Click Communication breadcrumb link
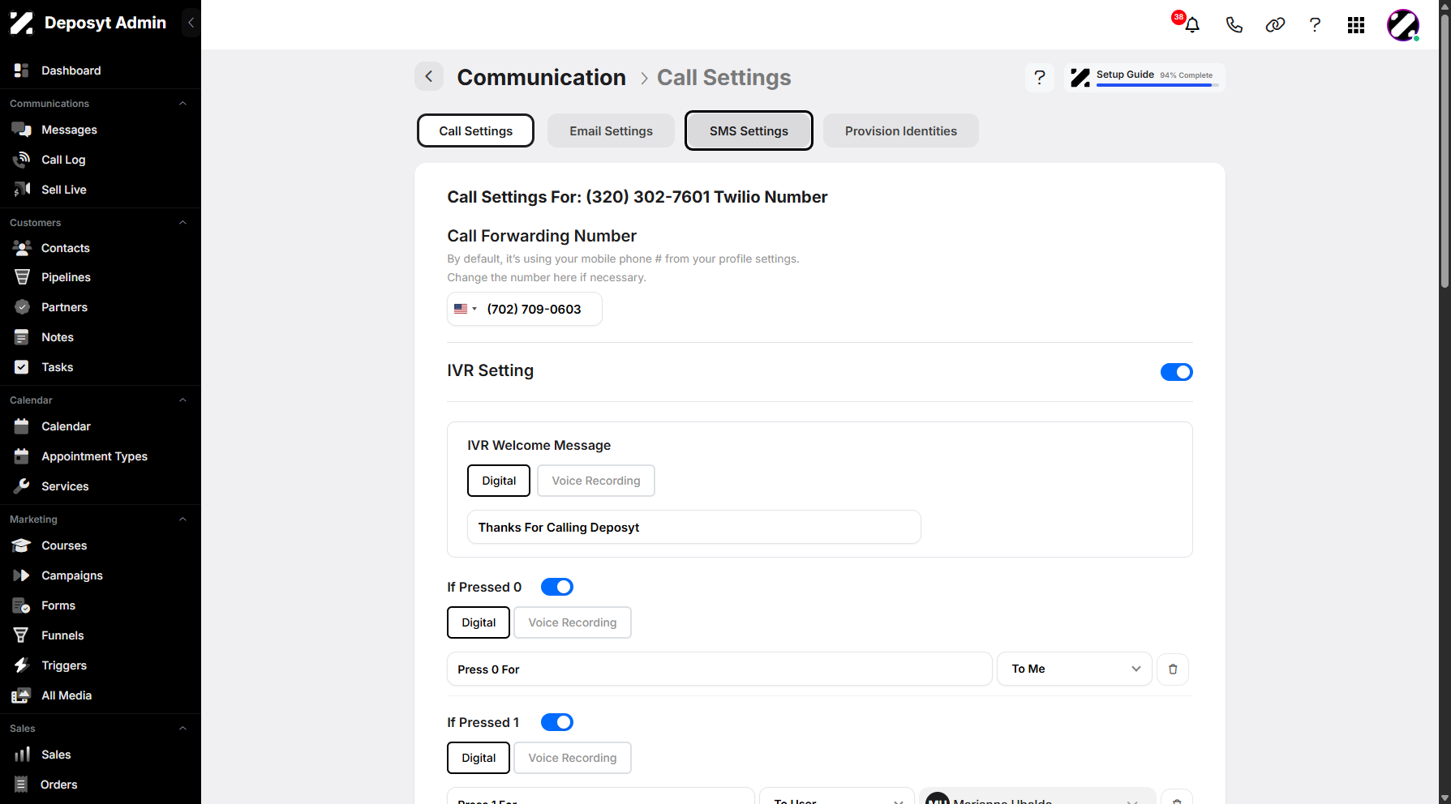 (541, 77)
